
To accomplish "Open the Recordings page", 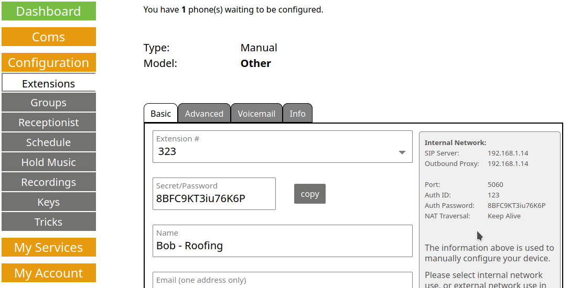I will coord(48,182).
